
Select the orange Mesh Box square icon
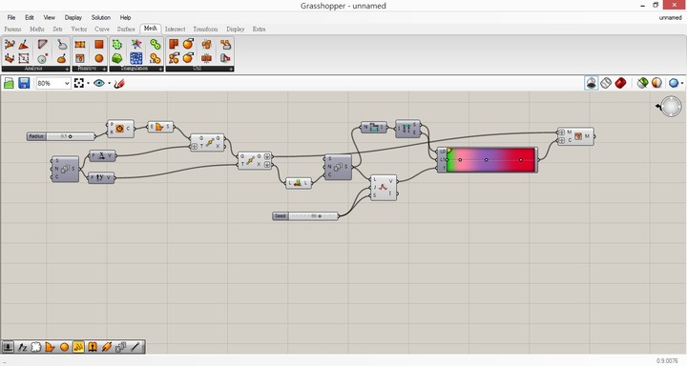pyautogui.click(x=99, y=44)
